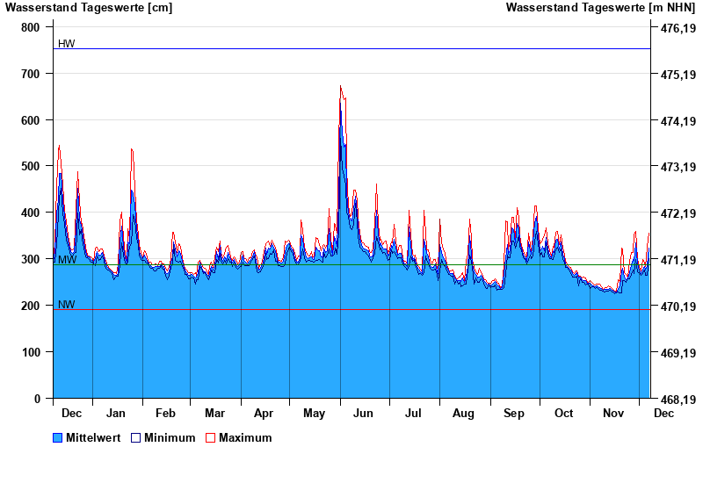This screenshot has height=483, width=703.
Task: Click the HW high-water line label
Action: [x=67, y=44]
